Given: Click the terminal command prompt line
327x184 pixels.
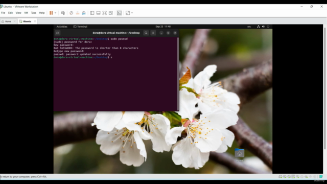Looking at the screenshot, I should [83, 57].
